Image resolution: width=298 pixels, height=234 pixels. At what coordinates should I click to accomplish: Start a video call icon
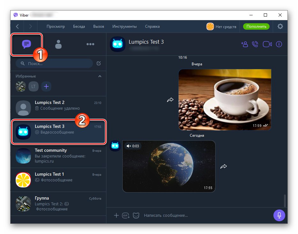267,44
